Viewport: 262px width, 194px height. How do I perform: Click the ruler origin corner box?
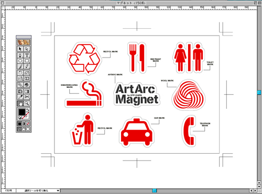coord(3,7)
